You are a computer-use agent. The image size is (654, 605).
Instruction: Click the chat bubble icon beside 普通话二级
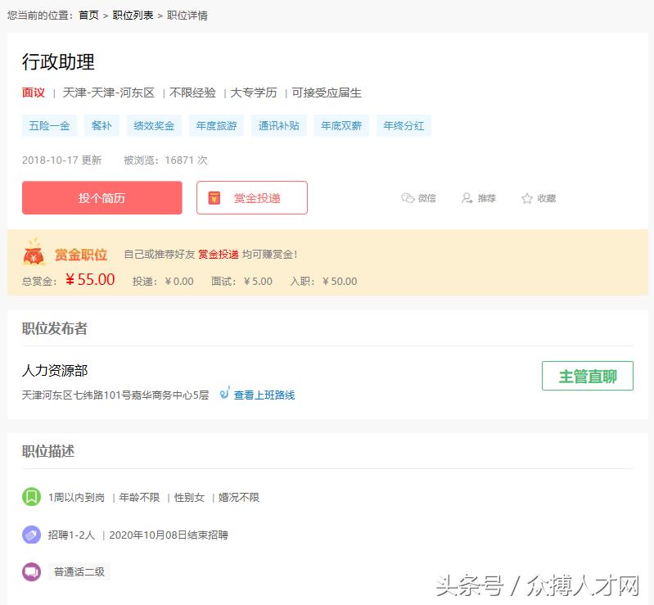[x=31, y=571]
